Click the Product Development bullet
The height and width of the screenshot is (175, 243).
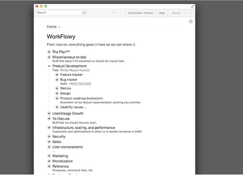pos(49,66)
